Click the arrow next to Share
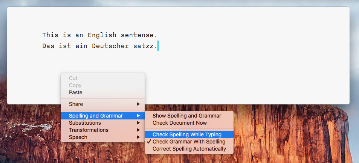359x163 pixels. click(x=138, y=104)
